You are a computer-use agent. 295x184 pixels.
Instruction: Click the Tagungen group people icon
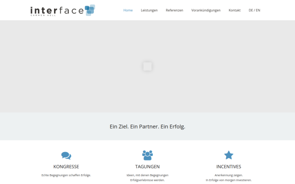coord(147,155)
